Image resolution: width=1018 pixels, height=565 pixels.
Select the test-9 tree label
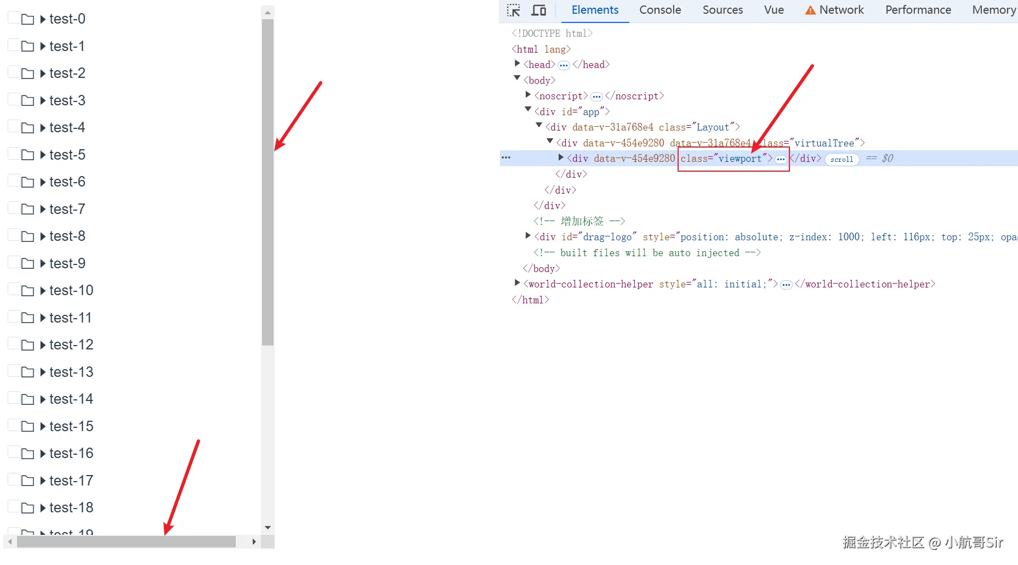point(67,264)
